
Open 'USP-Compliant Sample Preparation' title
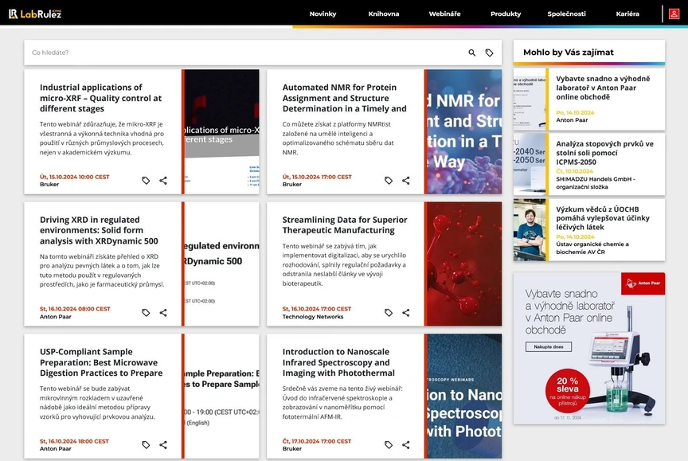pyautogui.click(x=101, y=362)
